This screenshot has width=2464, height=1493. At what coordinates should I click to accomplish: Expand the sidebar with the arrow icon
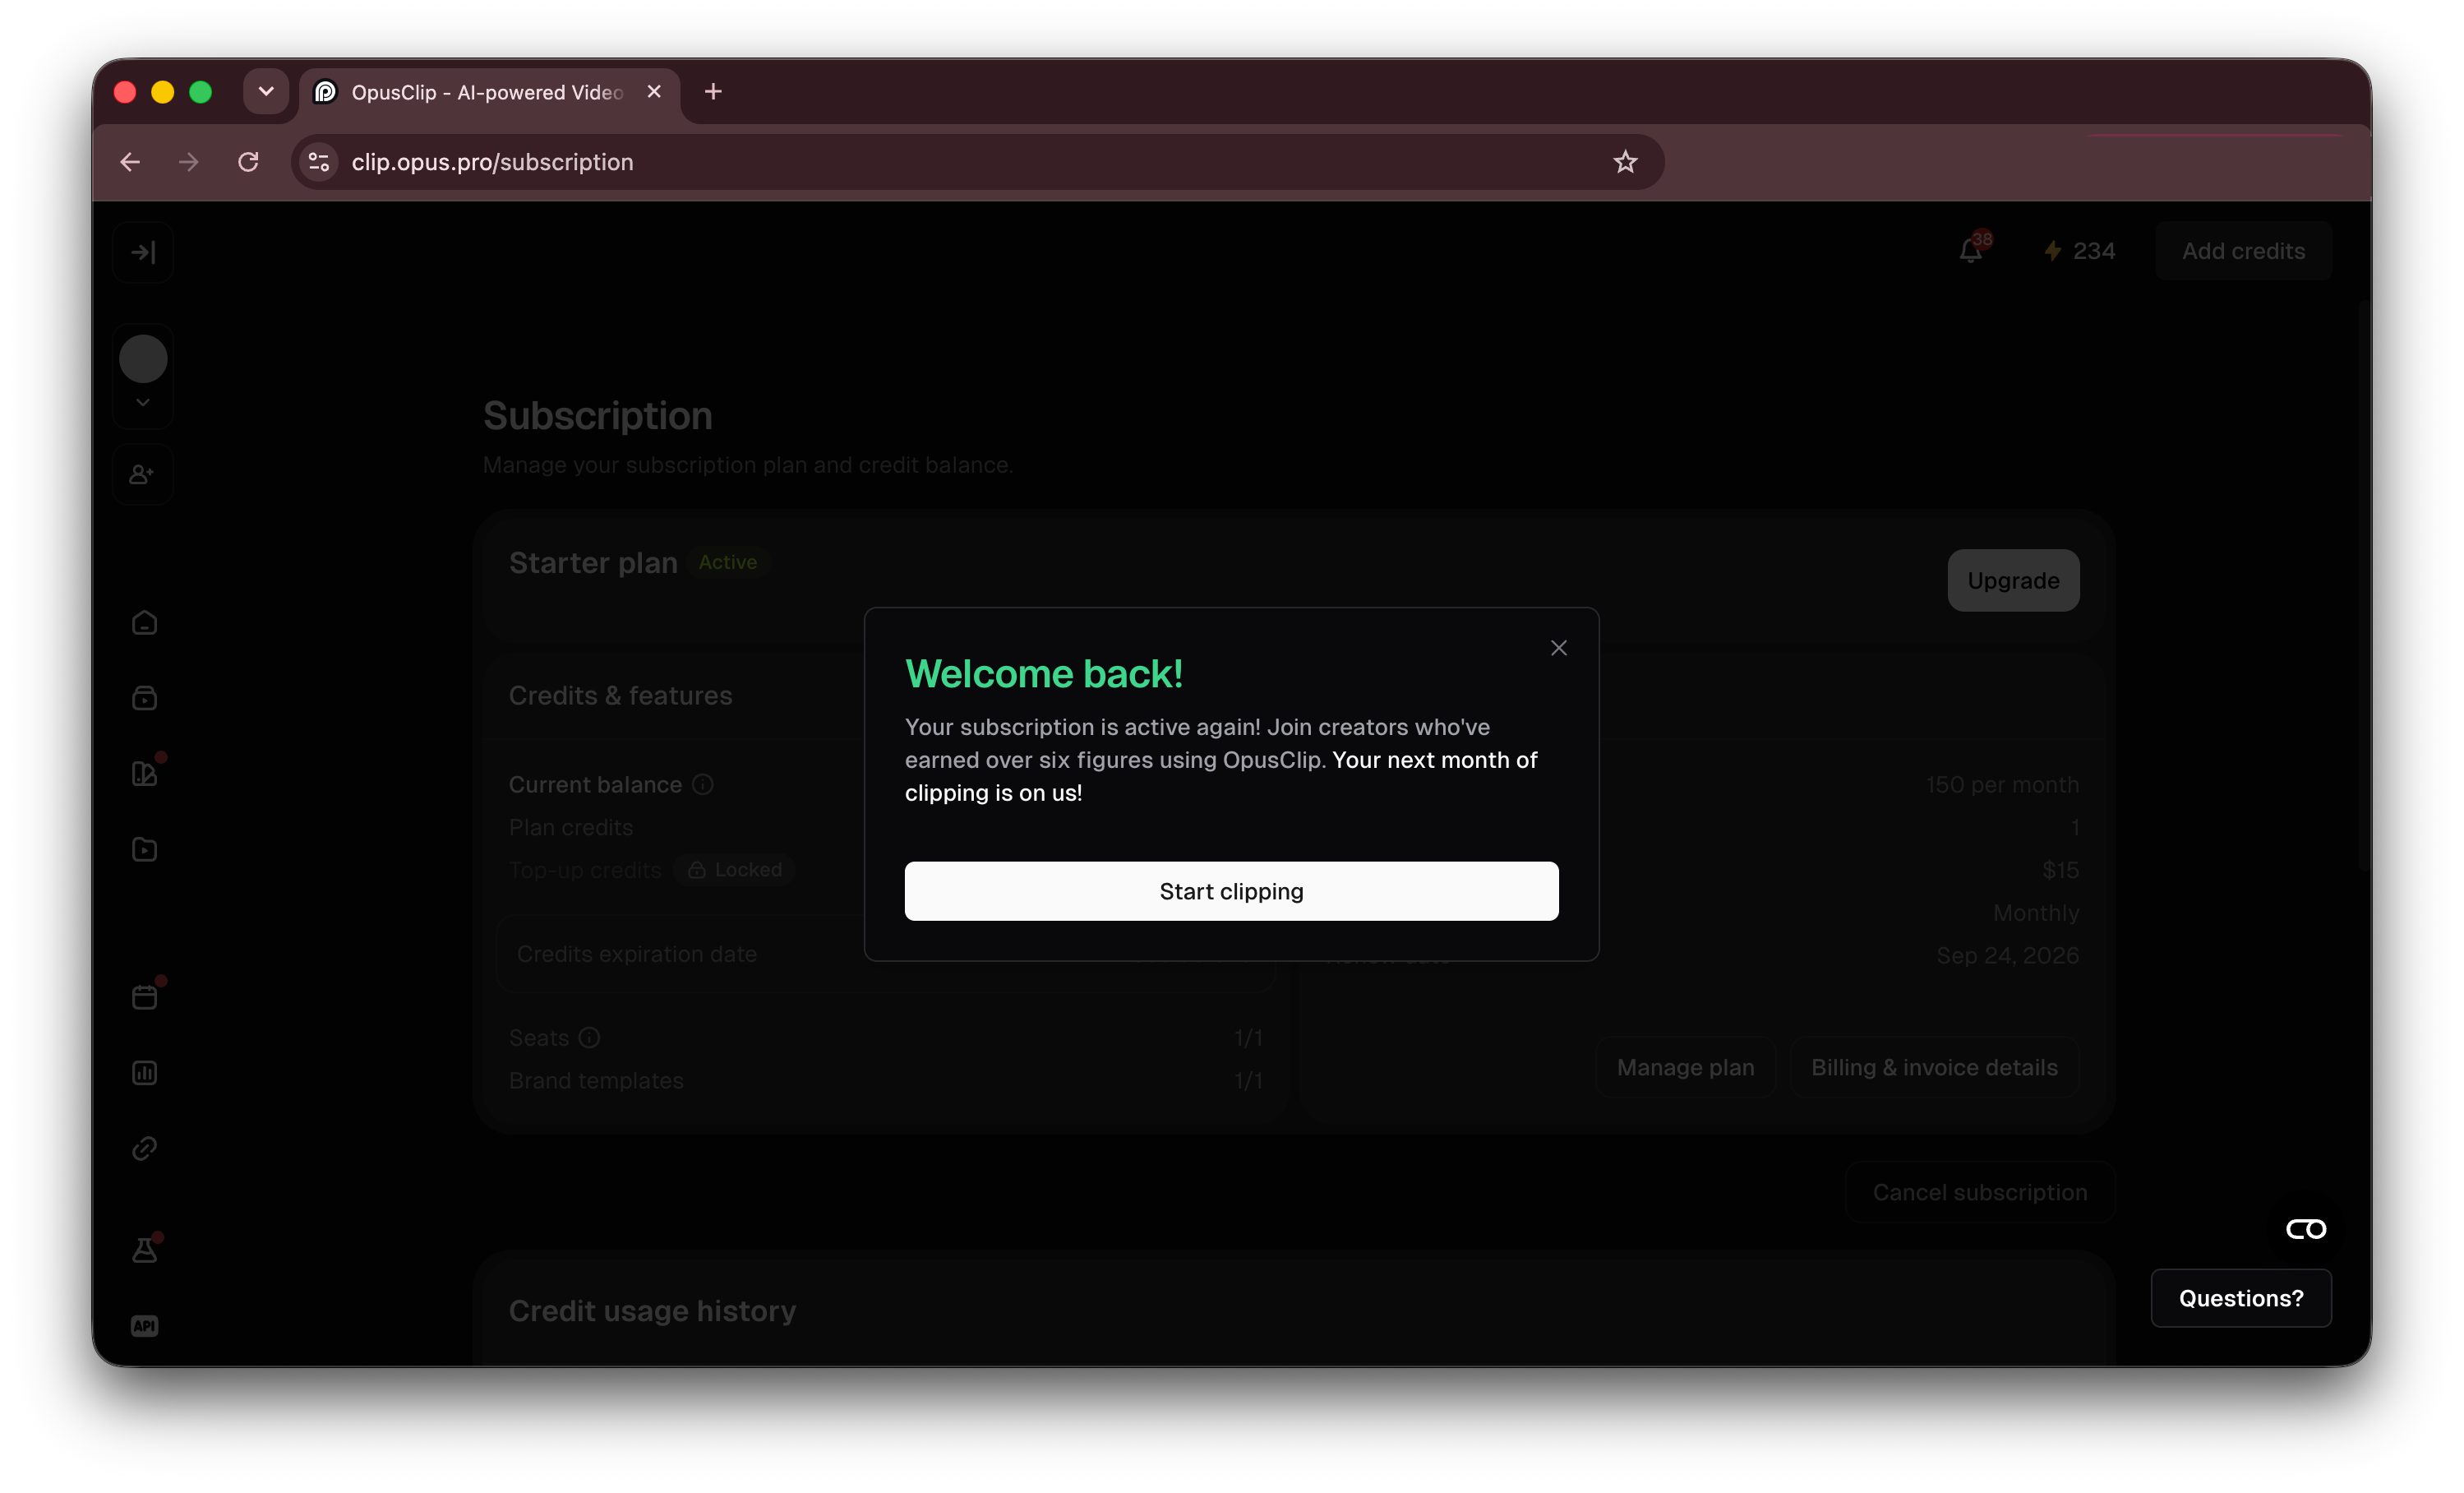coord(143,252)
